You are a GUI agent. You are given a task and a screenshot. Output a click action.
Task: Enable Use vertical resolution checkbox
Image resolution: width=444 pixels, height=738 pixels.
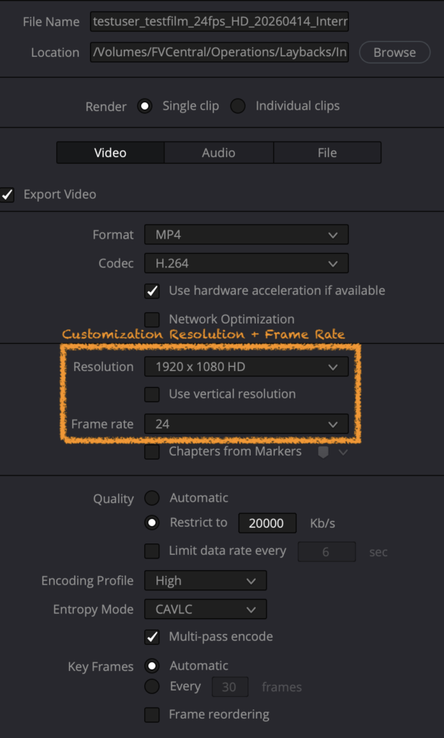click(152, 394)
